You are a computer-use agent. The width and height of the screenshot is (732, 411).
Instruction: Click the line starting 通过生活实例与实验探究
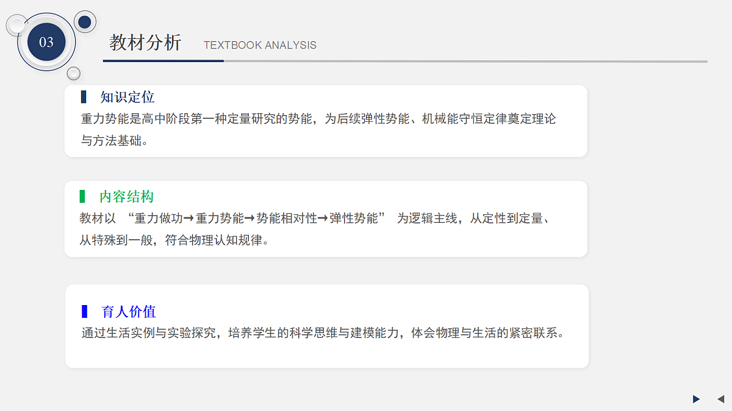click(325, 333)
